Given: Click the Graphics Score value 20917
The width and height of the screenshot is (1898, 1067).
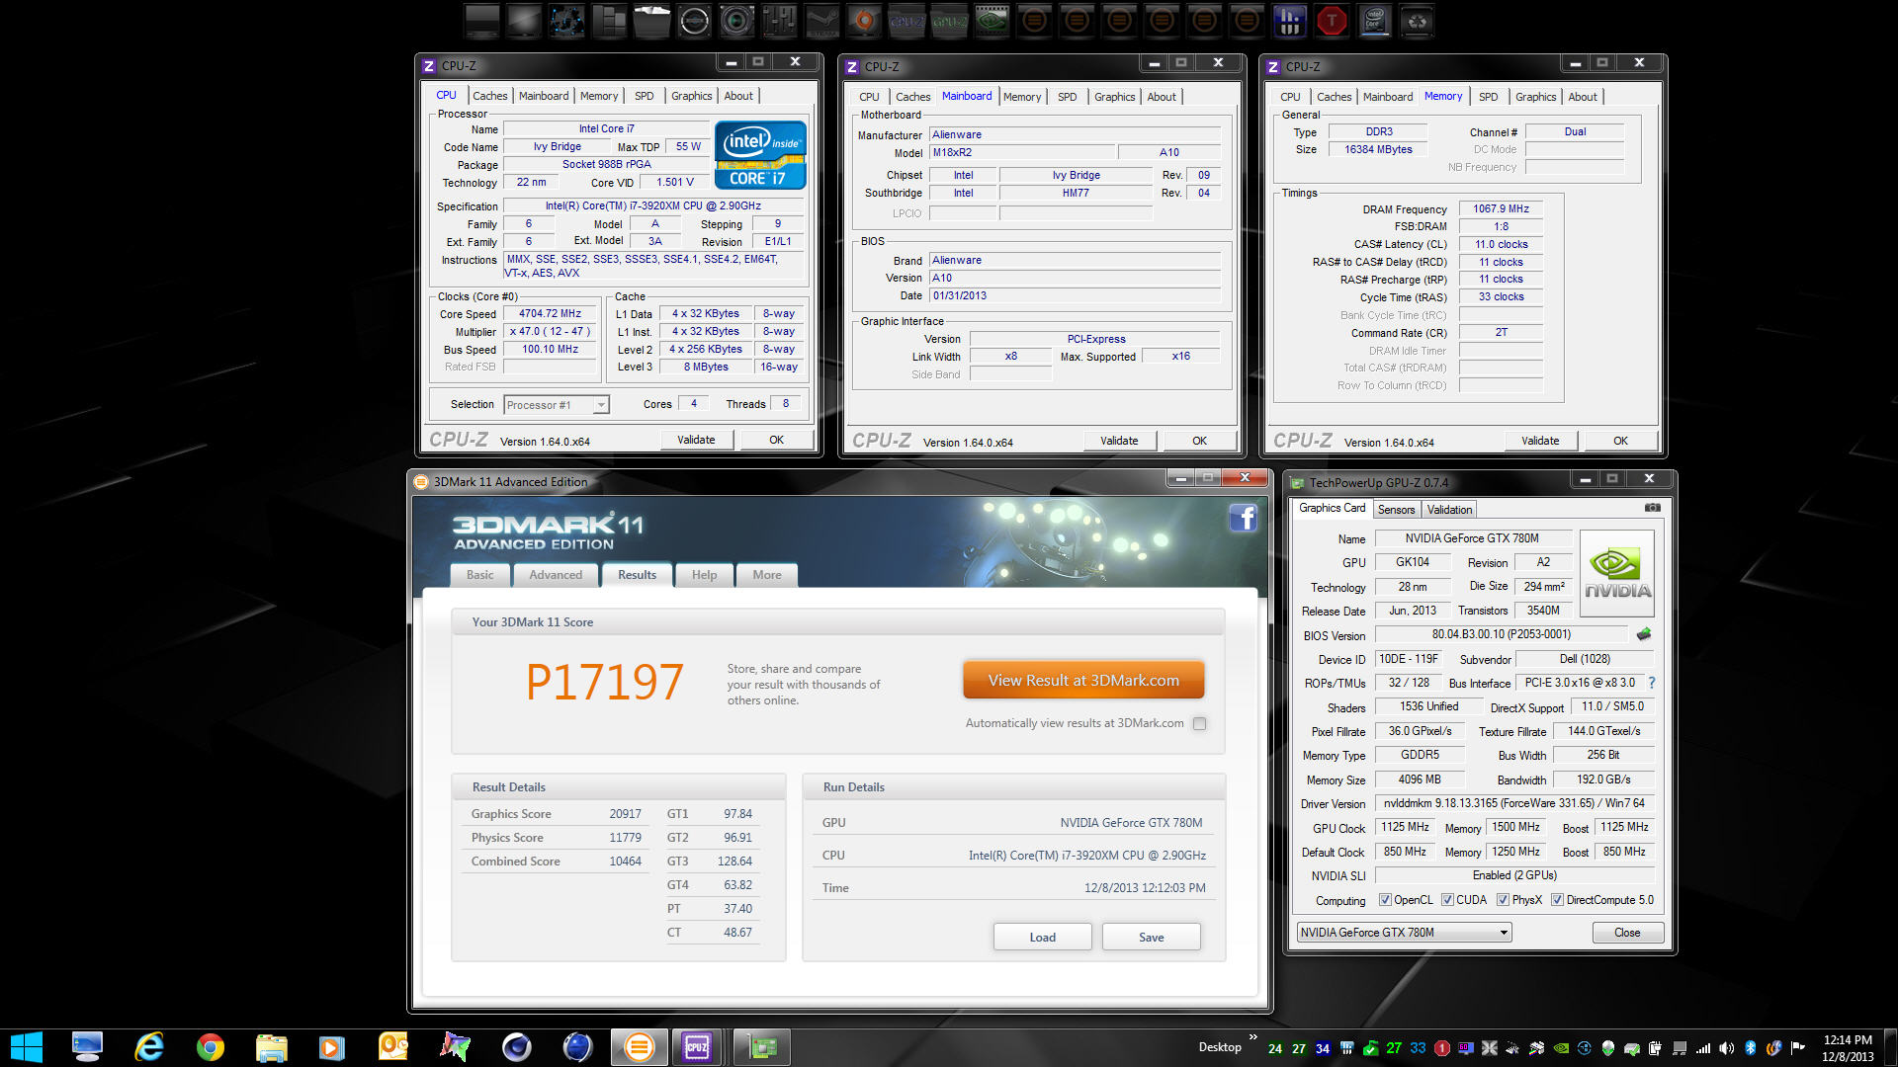Looking at the screenshot, I should click(x=625, y=814).
